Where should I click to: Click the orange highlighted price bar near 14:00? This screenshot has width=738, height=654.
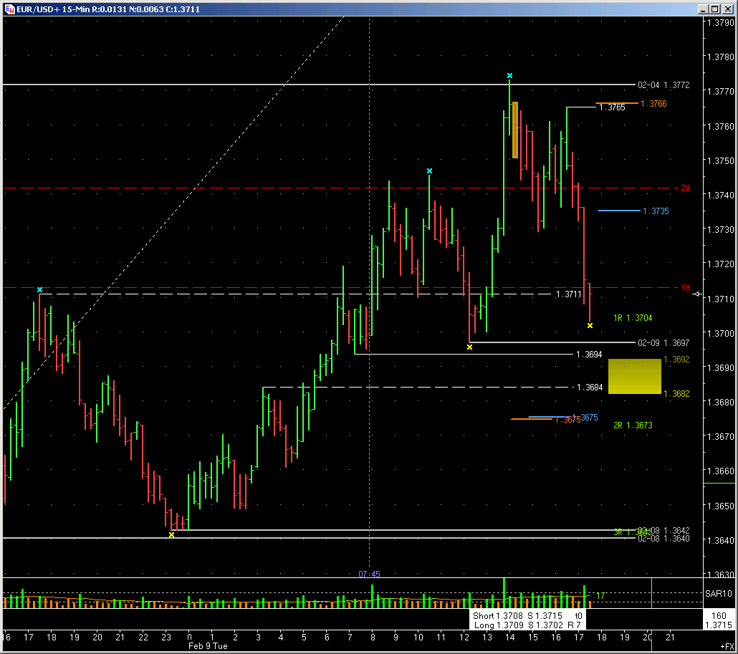pyautogui.click(x=515, y=130)
